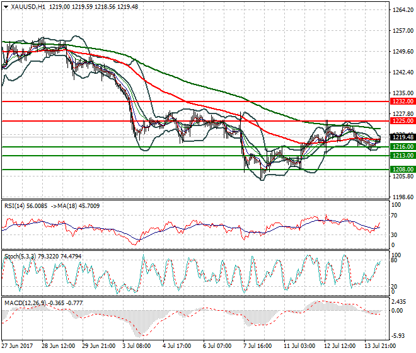Click the 1235.00 price axis value

[403, 93]
